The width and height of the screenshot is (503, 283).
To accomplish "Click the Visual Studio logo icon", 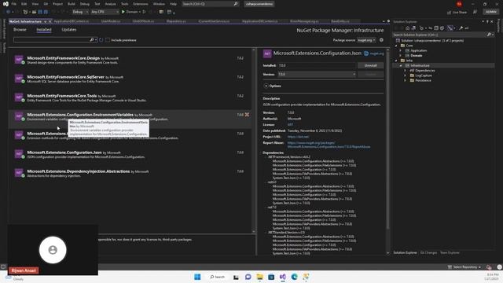I will click(x=6, y=4).
